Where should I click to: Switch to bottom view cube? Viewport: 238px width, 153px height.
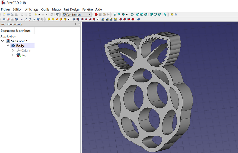point(155,15)
